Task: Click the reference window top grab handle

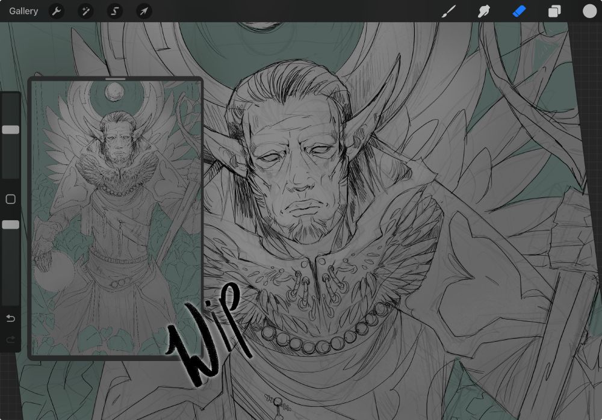Action: coord(116,79)
